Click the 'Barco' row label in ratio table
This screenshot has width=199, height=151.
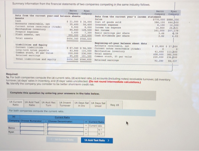pos(11,128)
